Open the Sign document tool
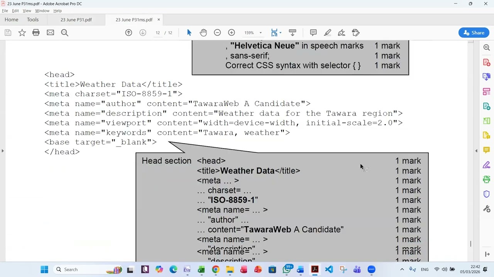The height and width of the screenshot is (277, 494). 342,33
